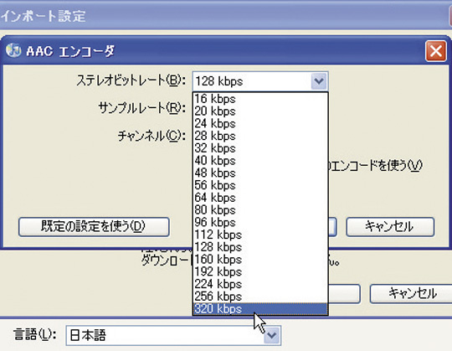The image size is (452, 351).
Task: Click the 既定の設定を使う(D) button
Action: [x=94, y=227]
